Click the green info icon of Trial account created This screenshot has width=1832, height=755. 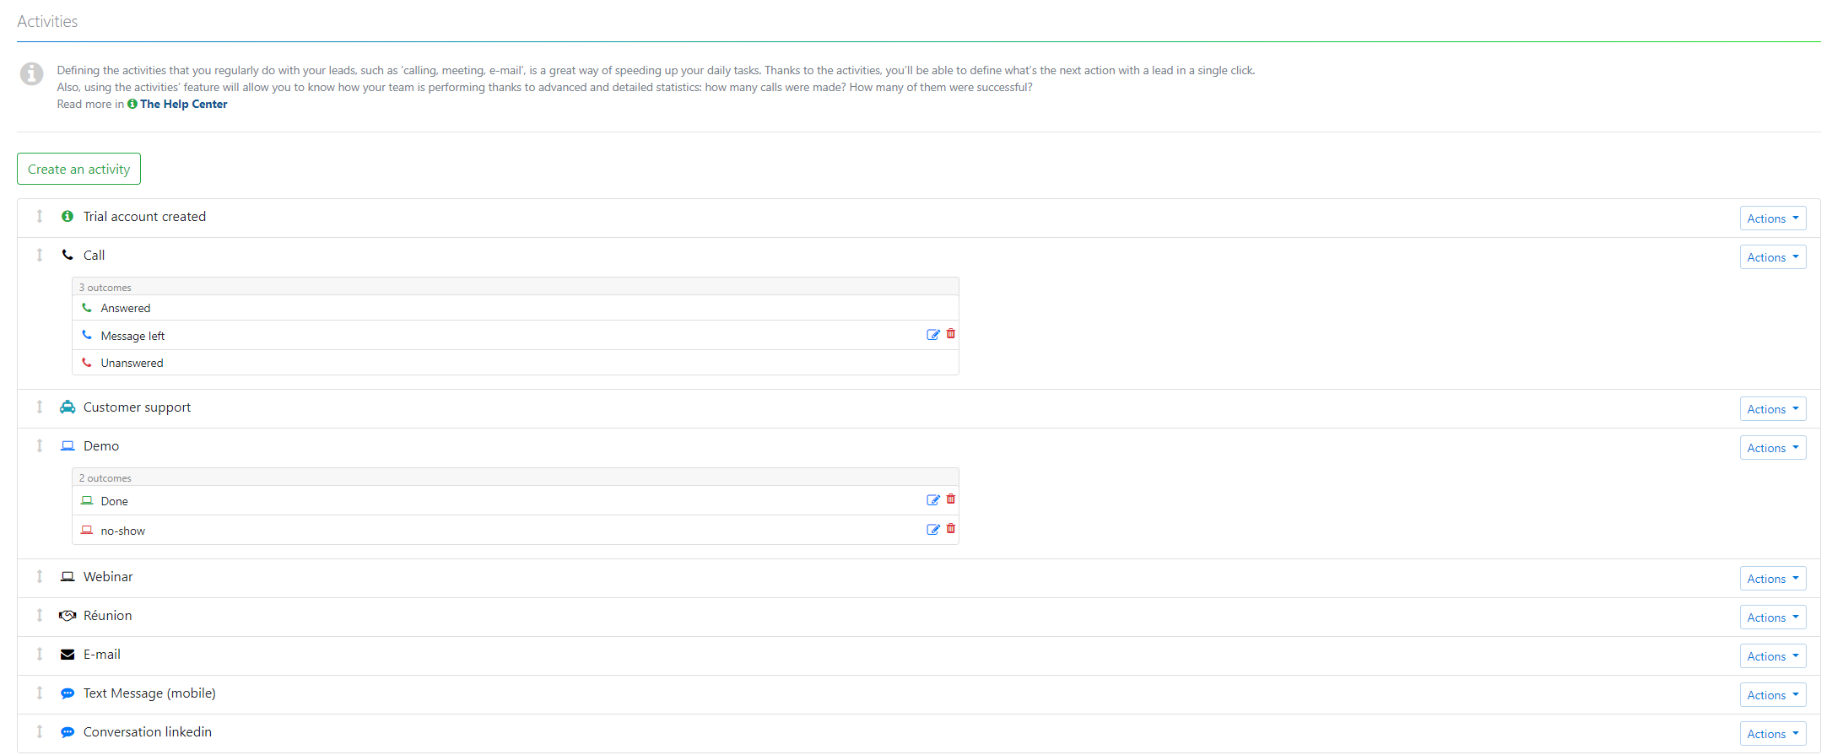click(x=68, y=216)
